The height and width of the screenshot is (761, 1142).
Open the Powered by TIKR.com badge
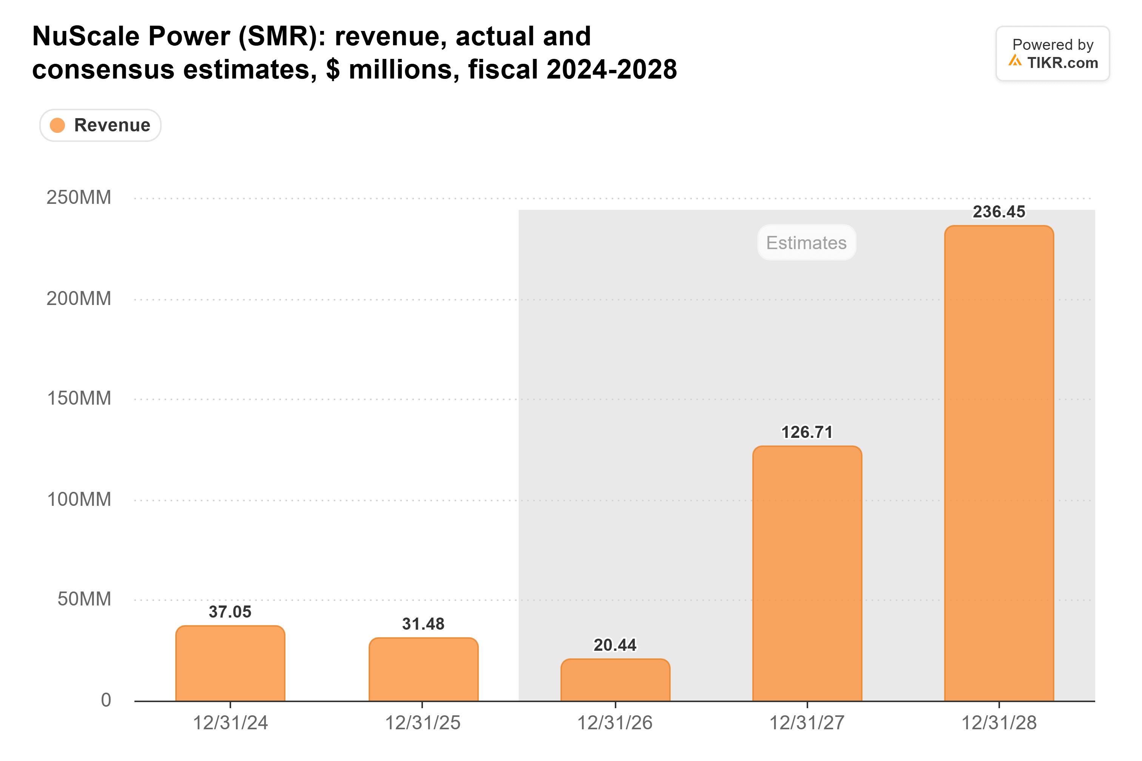pyautogui.click(x=1052, y=53)
